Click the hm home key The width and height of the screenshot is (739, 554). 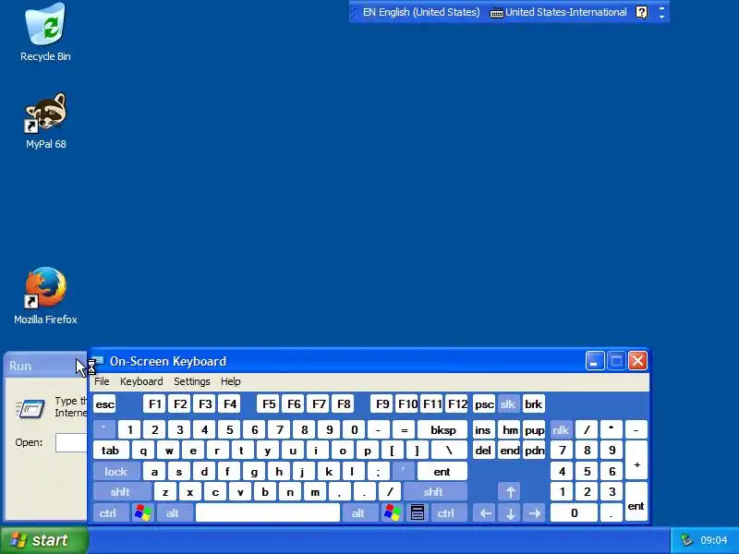click(510, 429)
